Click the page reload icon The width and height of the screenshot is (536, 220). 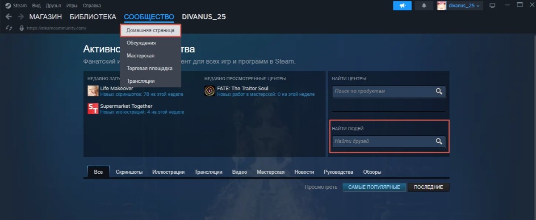pos(8,28)
